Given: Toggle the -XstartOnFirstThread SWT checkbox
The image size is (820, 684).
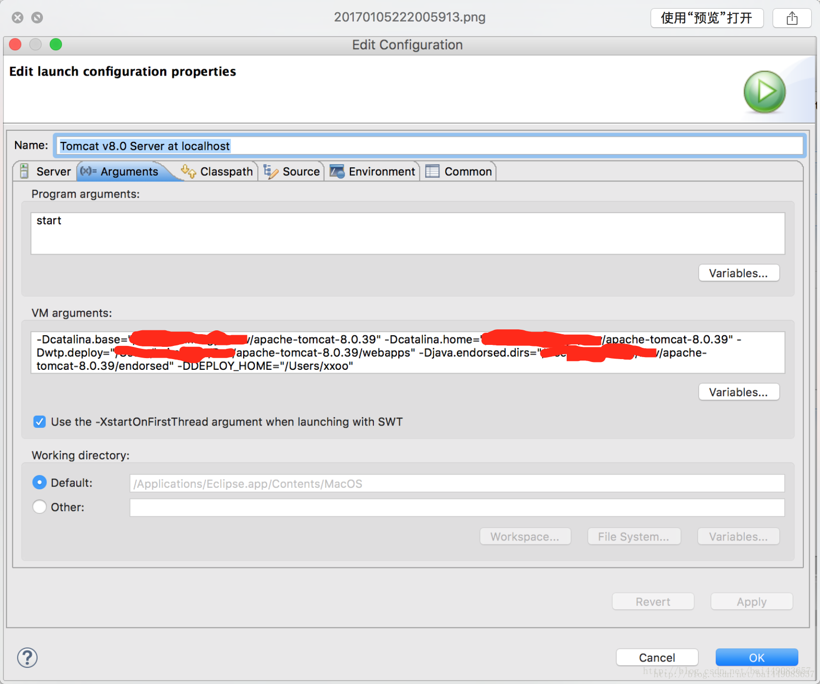Looking at the screenshot, I should pos(40,422).
